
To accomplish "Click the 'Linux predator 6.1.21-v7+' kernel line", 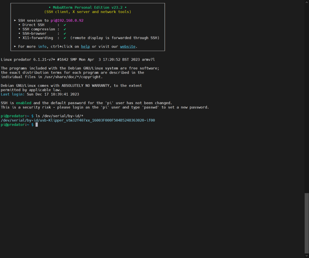I will point(78,59).
